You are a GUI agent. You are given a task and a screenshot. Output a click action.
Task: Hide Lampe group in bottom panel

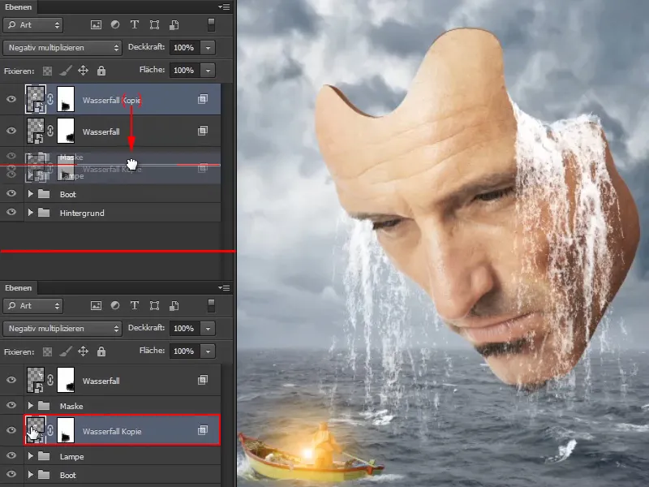point(11,455)
